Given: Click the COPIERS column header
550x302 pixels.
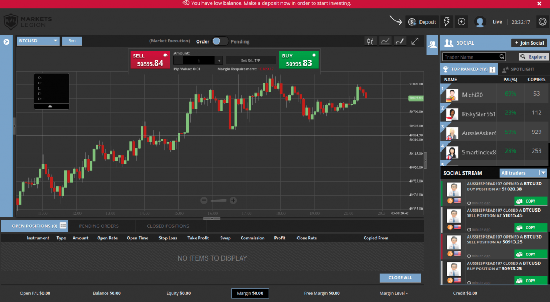Looking at the screenshot, I should [x=537, y=80].
